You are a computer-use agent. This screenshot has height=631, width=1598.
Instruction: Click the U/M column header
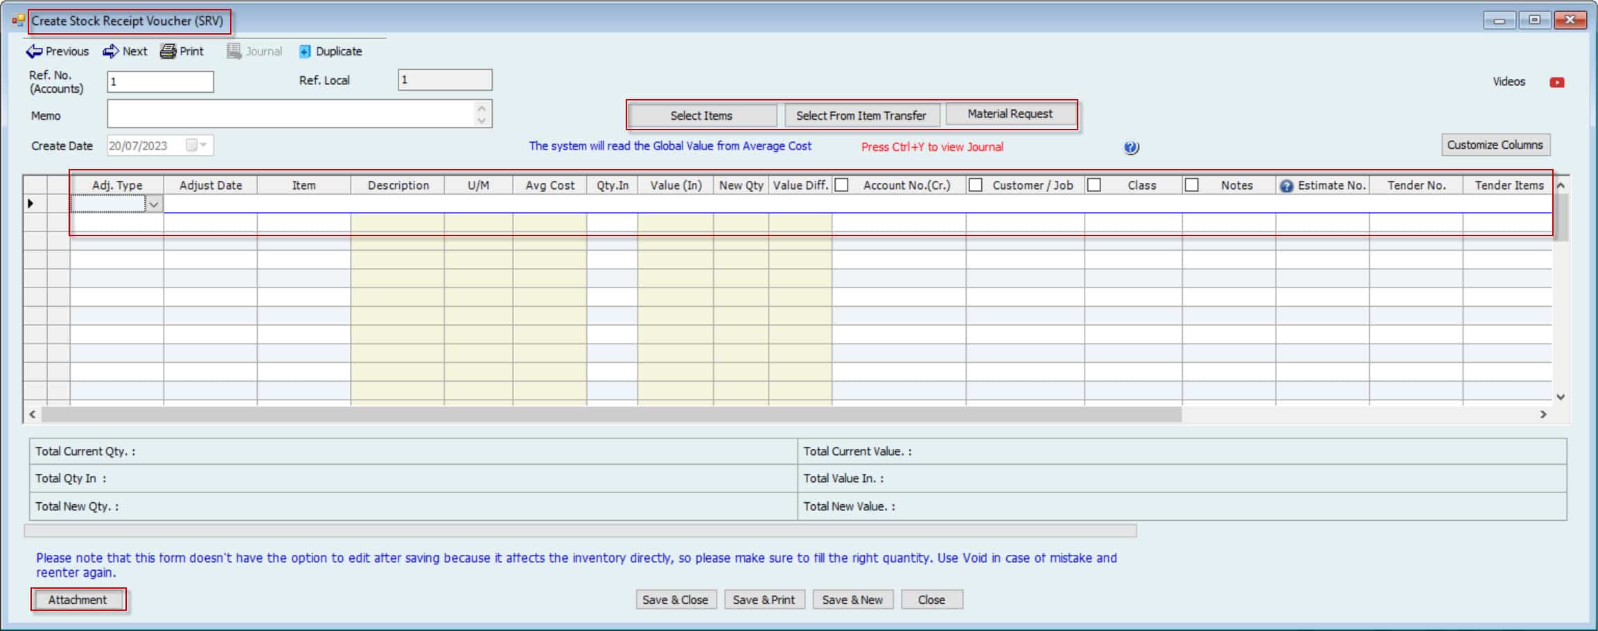tap(478, 185)
